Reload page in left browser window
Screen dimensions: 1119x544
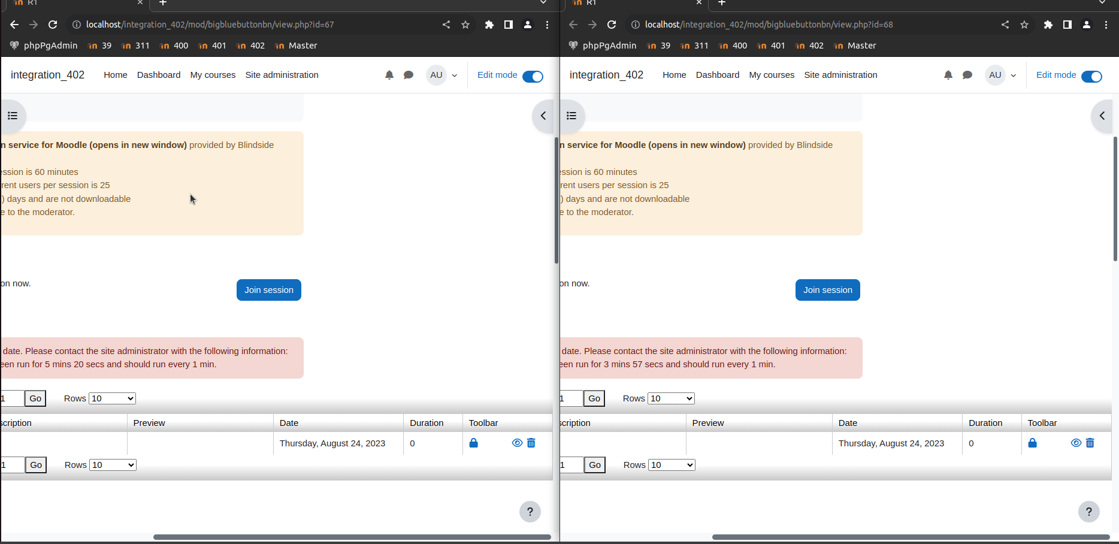pyautogui.click(x=53, y=25)
